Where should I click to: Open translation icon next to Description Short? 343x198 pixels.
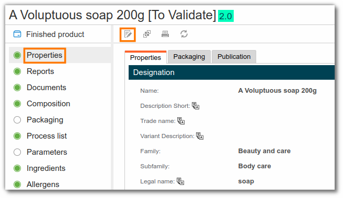tap(196, 106)
